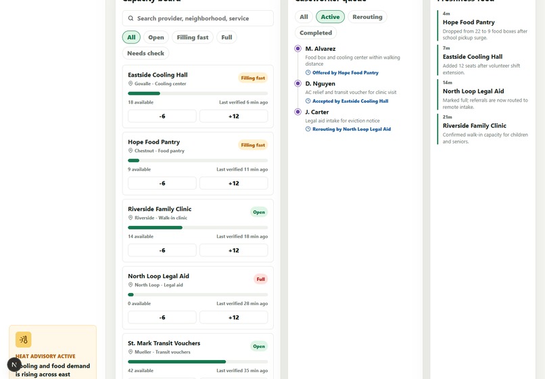The width and height of the screenshot is (545, 379).
Task: Add 12 to Riverside Family Clinic capacity
Action: [x=233, y=250]
